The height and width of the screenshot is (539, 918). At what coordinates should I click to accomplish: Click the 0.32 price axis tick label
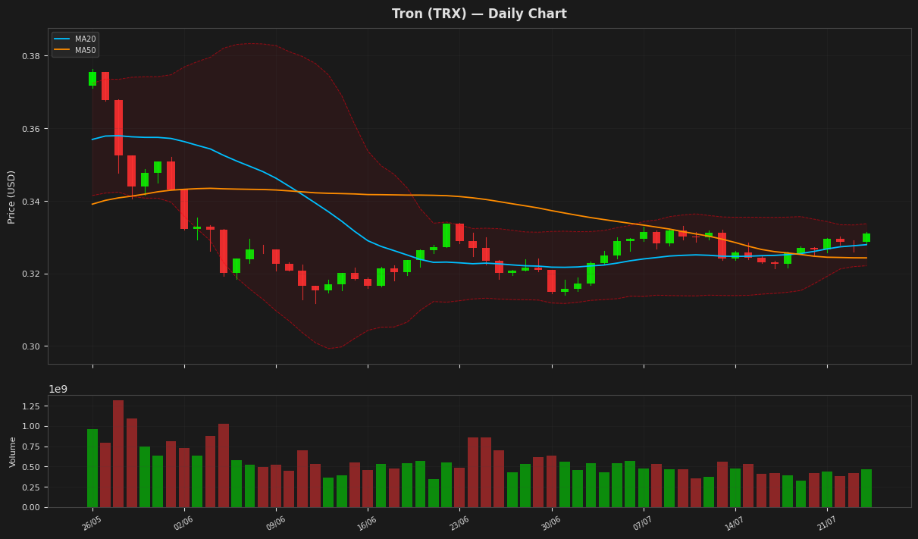(x=31, y=274)
